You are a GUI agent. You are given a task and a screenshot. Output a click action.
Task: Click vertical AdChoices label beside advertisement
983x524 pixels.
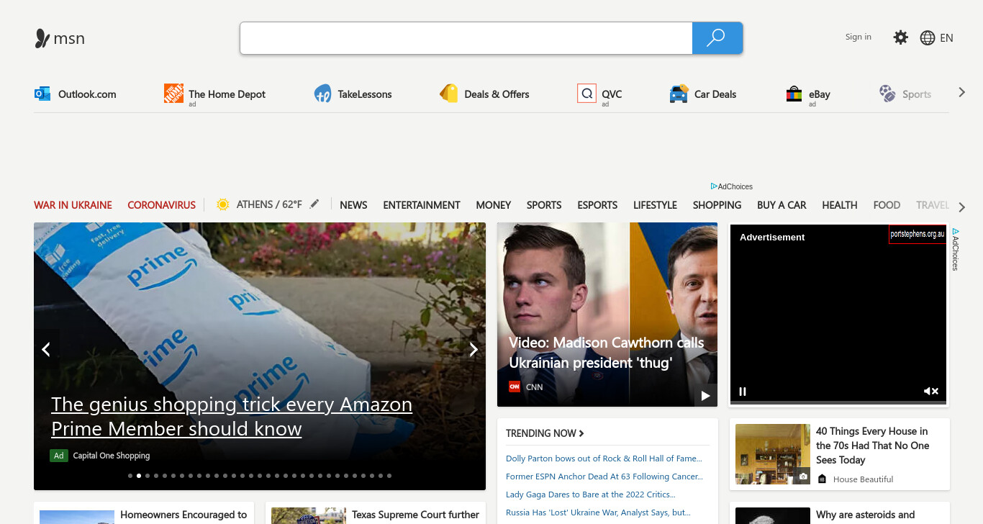click(956, 250)
